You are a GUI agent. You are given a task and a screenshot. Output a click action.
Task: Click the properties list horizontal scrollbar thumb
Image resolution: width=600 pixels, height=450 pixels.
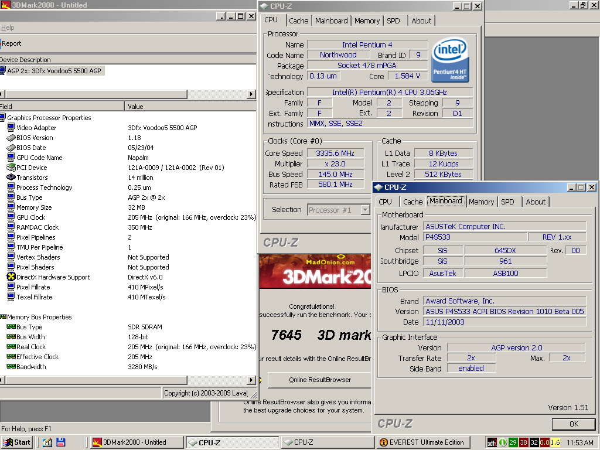96,380
